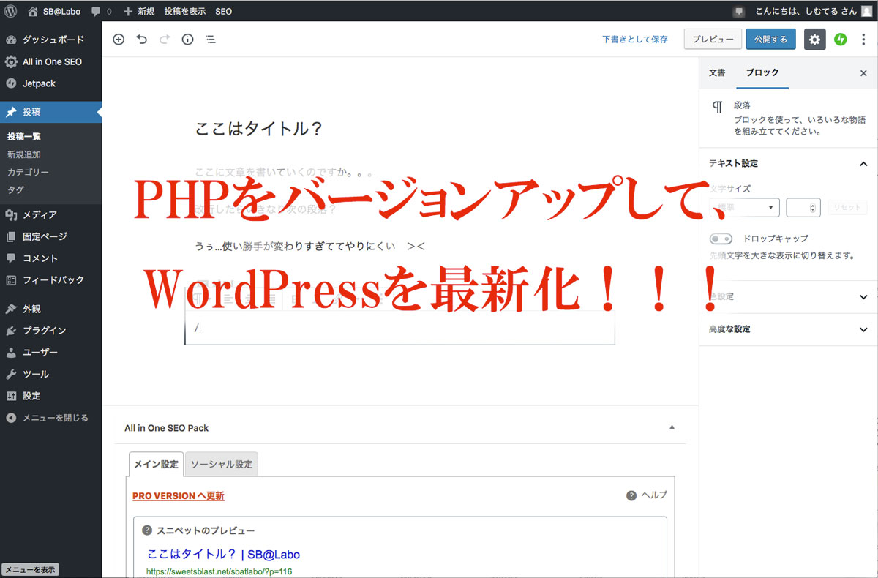Viewport: 878px width, 578px height.
Task: Open 新規追加 submenu item
Action: click(24, 154)
